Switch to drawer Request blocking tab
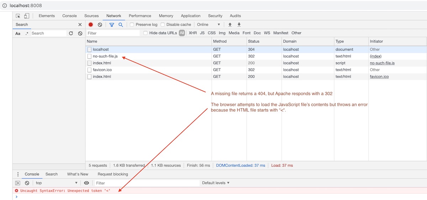The width and height of the screenshot is (427, 200). click(x=113, y=174)
